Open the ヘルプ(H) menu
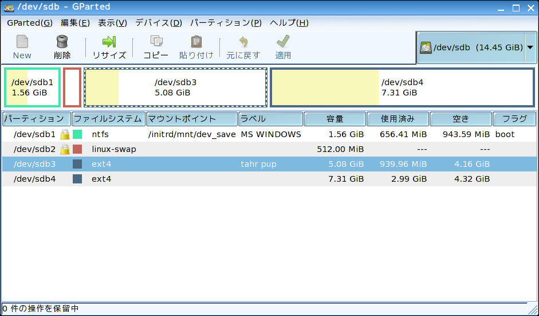This screenshot has width=539, height=316. (289, 23)
